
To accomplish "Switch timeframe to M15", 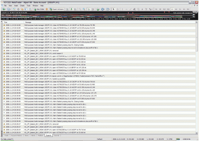I will click(164, 9).
